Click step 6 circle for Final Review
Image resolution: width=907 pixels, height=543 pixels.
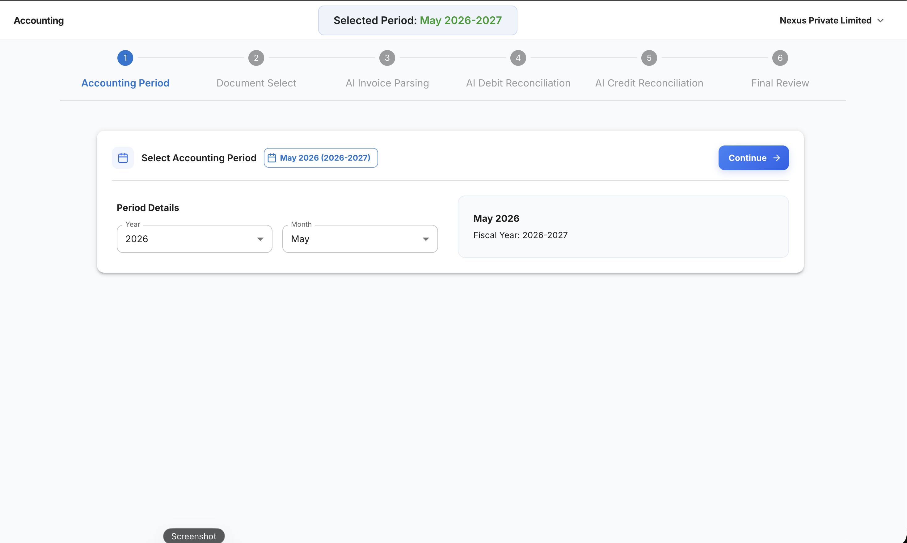(780, 58)
